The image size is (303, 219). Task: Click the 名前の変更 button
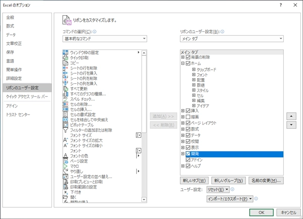266,181
